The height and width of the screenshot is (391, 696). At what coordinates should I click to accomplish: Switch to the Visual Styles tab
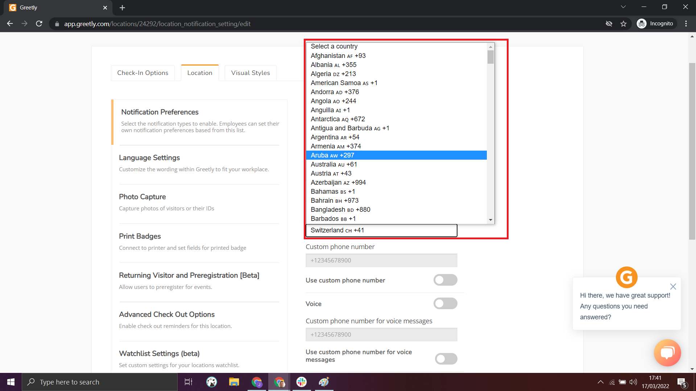tap(250, 73)
